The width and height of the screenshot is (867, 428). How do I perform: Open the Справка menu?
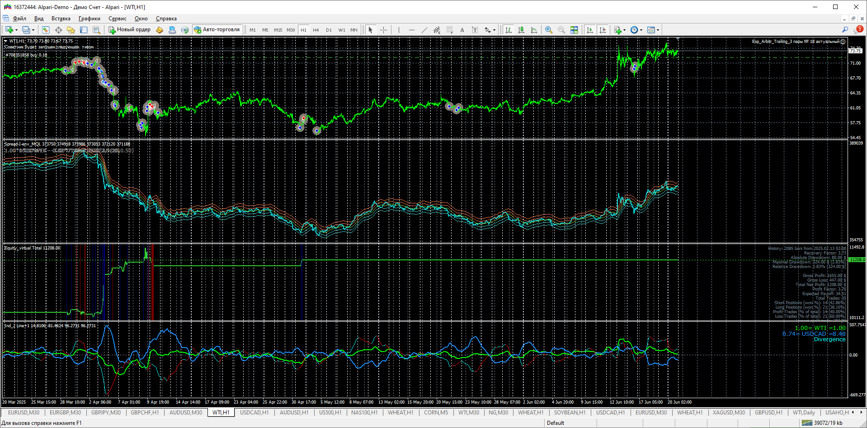(166, 19)
